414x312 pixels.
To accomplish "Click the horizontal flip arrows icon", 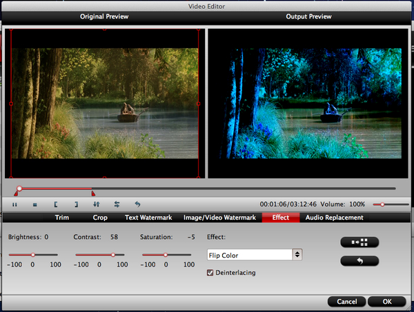I will pos(117,205).
